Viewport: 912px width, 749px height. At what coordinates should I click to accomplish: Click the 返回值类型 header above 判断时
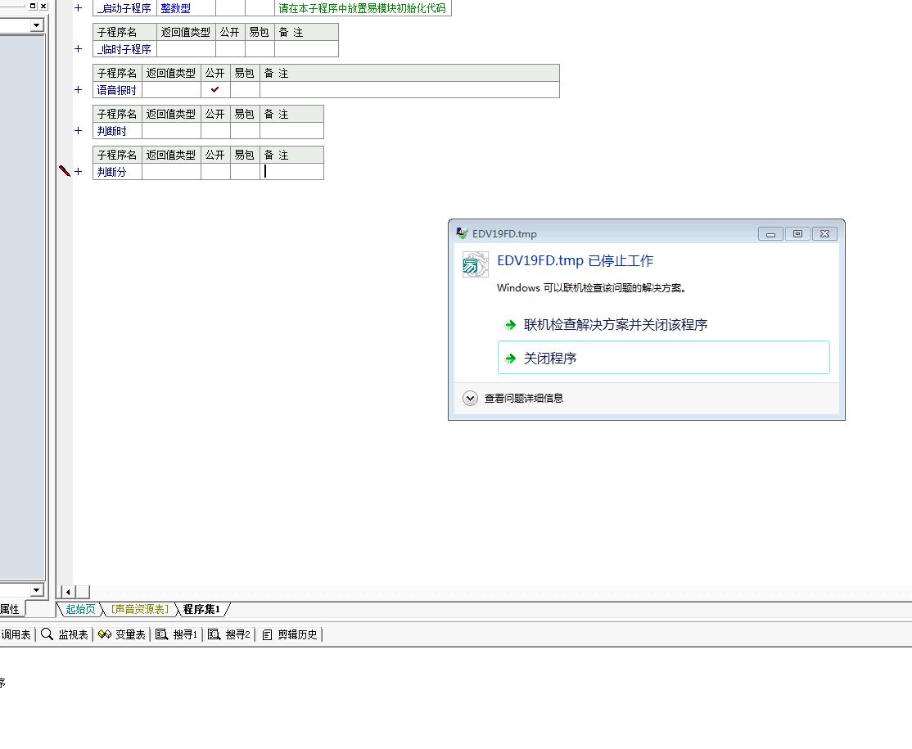171,114
